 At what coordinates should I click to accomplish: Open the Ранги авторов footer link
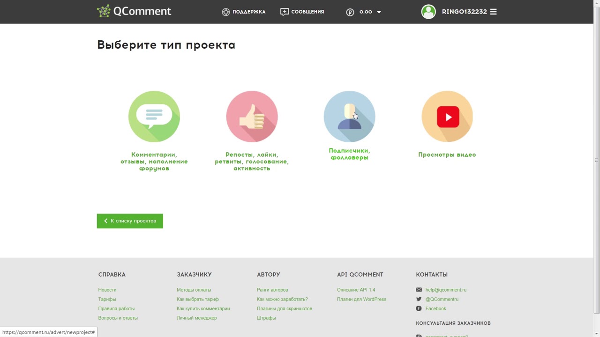tap(272, 290)
